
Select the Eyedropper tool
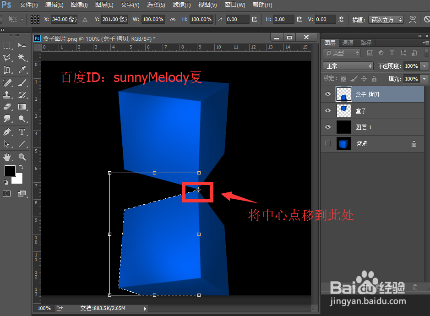click(x=22, y=70)
